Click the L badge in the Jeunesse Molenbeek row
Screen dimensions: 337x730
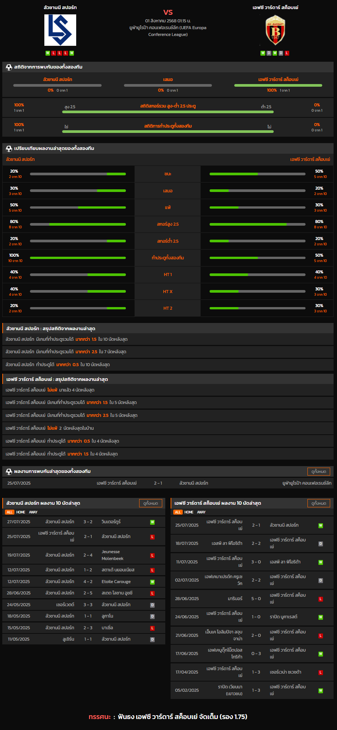click(152, 555)
